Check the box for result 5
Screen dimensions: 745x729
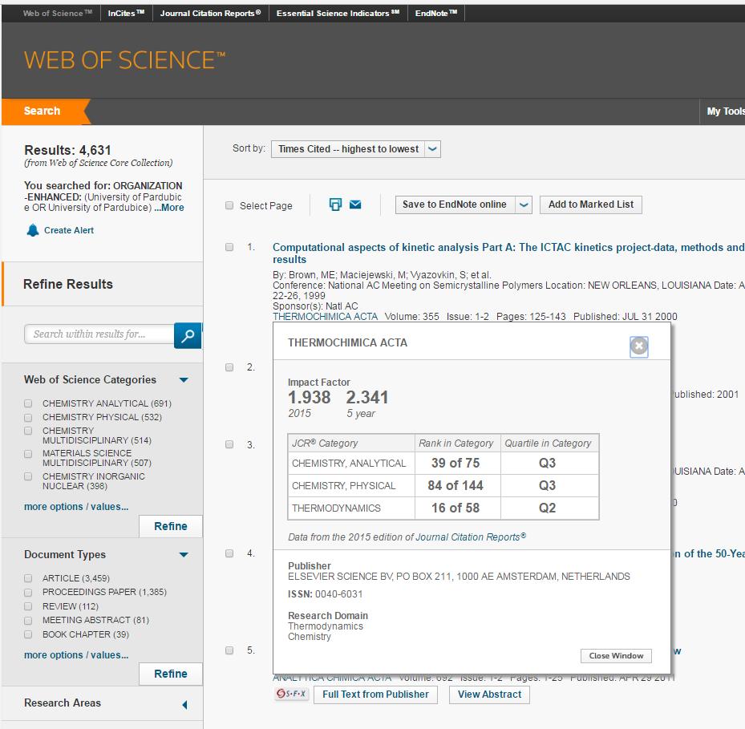point(229,650)
